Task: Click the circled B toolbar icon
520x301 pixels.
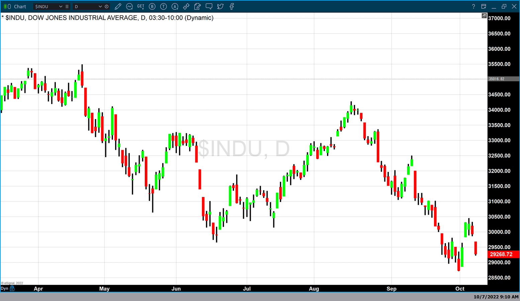Action: pyautogui.click(x=152, y=6)
